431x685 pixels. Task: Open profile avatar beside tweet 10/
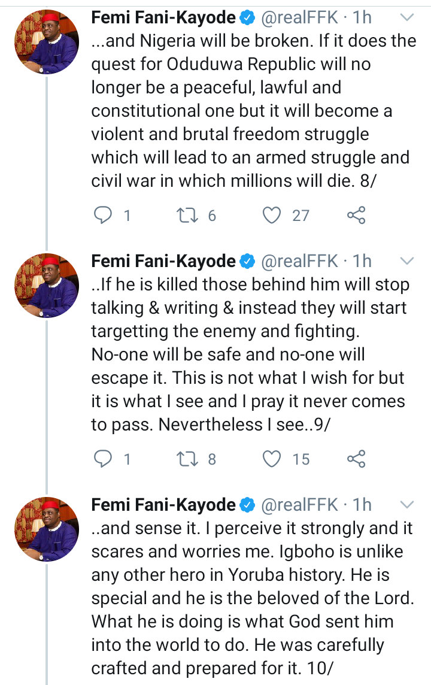coord(47,529)
